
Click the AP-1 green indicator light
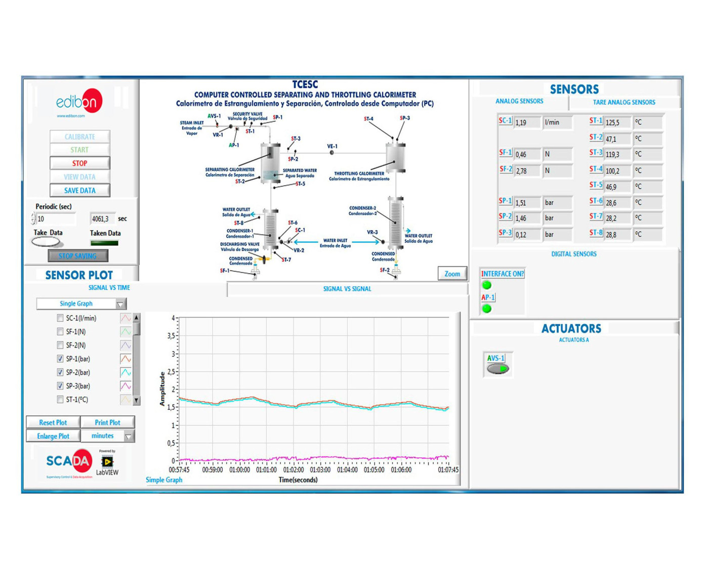(487, 309)
